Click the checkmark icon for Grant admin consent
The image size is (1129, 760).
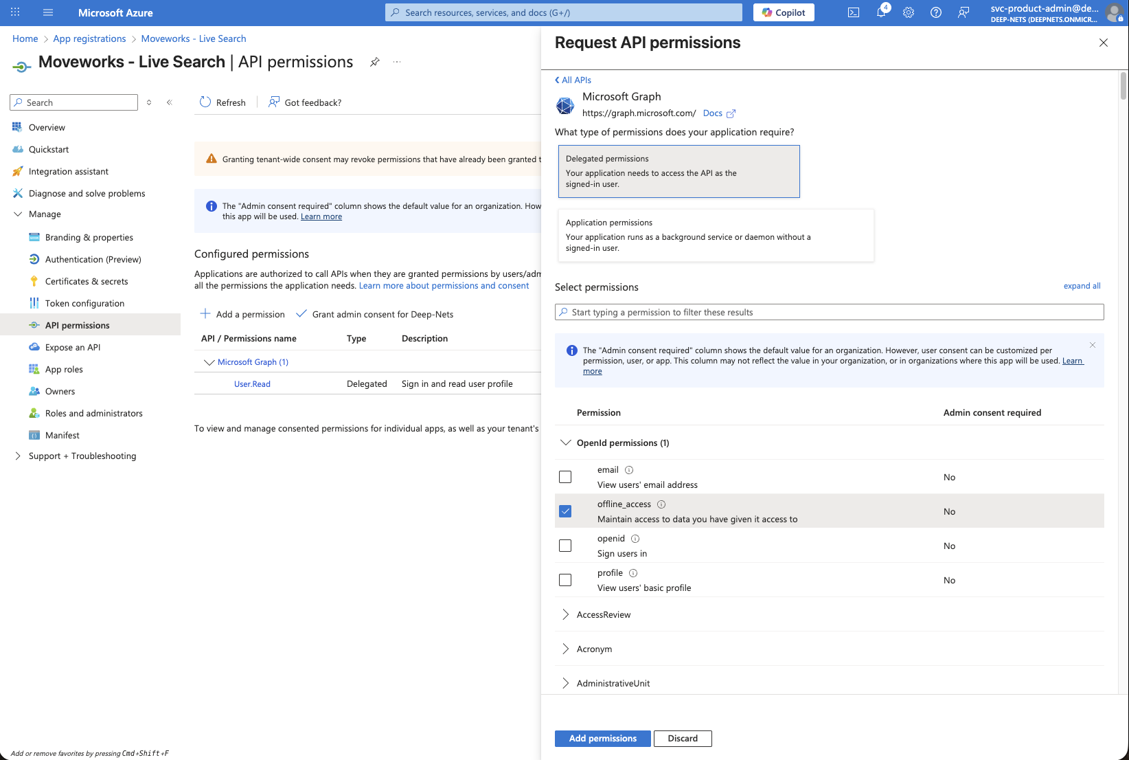click(301, 314)
